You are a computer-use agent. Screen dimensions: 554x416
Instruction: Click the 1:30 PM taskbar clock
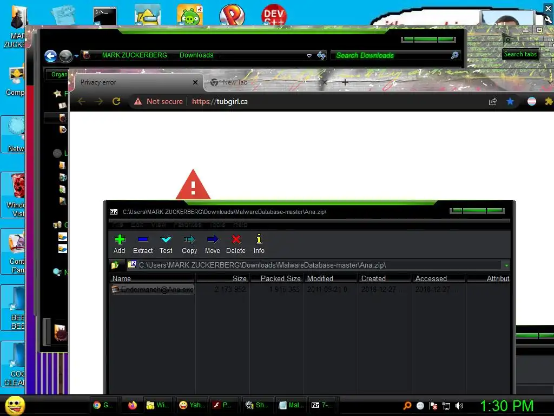point(506,406)
